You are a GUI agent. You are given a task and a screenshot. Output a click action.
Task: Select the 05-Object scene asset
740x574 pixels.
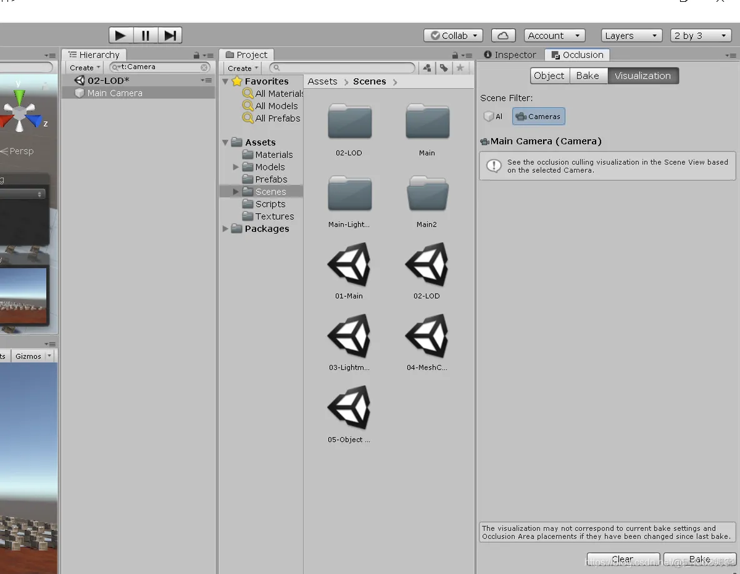349,408
